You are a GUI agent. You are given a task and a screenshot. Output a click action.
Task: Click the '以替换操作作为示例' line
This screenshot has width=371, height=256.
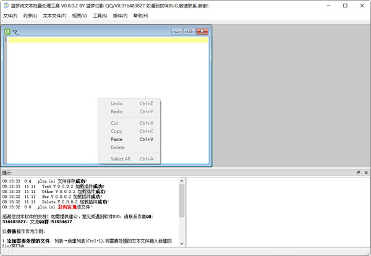[x=23, y=231]
